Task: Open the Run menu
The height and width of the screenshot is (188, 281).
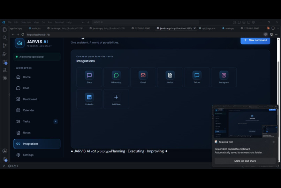Action: (x=50, y=22)
